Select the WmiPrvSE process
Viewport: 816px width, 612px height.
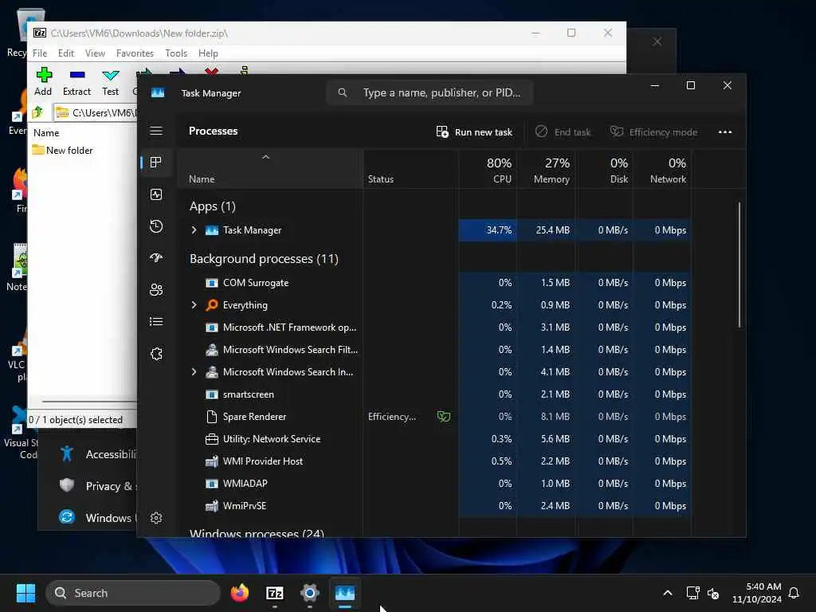pos(434,506)
